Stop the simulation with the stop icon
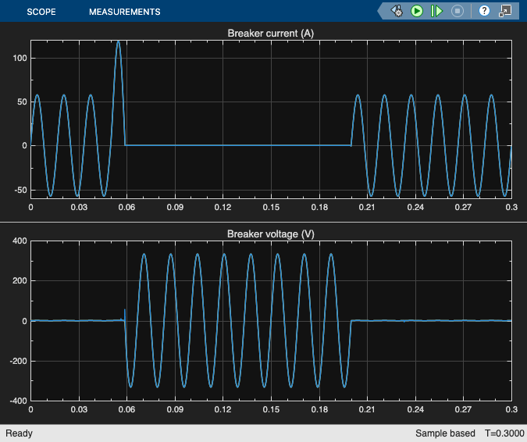 457,11
